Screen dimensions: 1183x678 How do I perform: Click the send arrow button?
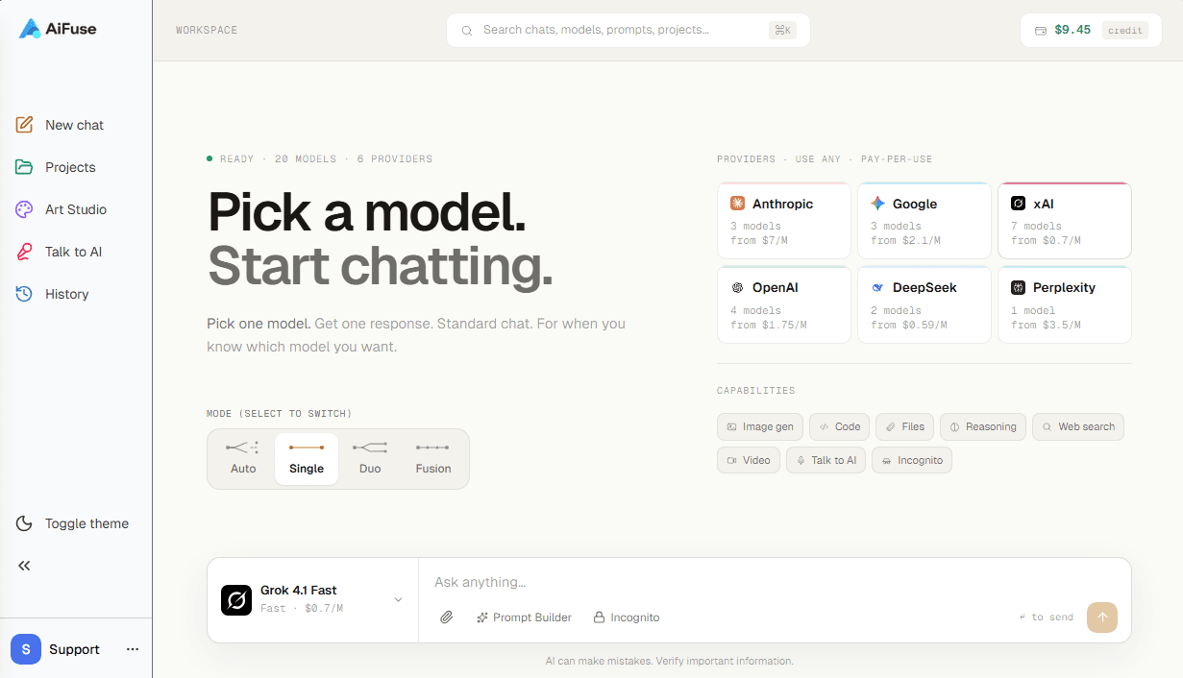(1102, 617)
